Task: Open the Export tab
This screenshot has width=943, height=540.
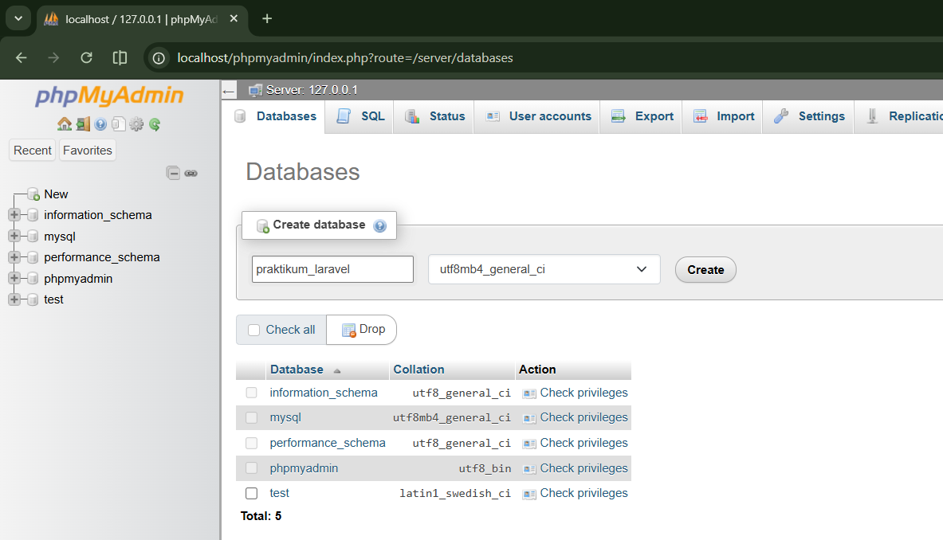Action: (x=641, y=116)
